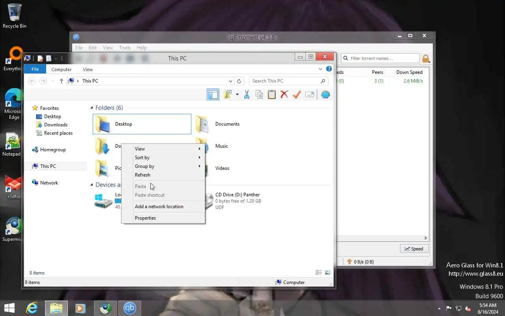
Task: Open the Group by submenu
Action: 163,166
